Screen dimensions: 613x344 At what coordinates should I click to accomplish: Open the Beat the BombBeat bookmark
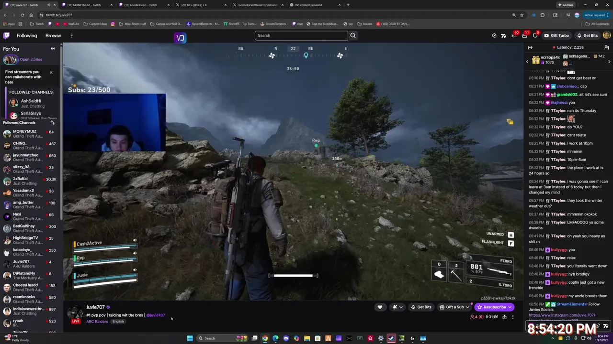point(321,23)
